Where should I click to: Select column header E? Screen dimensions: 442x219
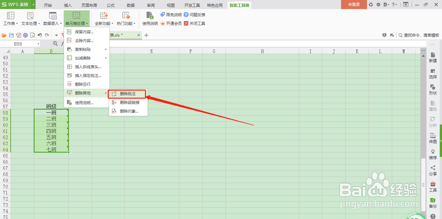pos(151,51)
